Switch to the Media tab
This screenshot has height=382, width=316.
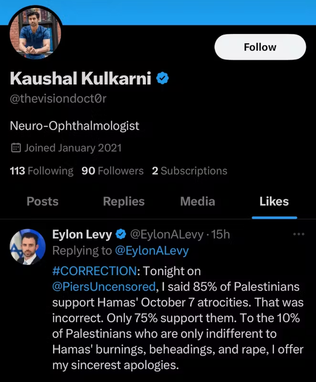tap(198, 202)
